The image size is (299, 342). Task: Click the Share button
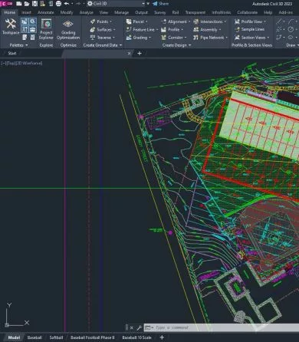pyautogui.click(x=161, y=4)
